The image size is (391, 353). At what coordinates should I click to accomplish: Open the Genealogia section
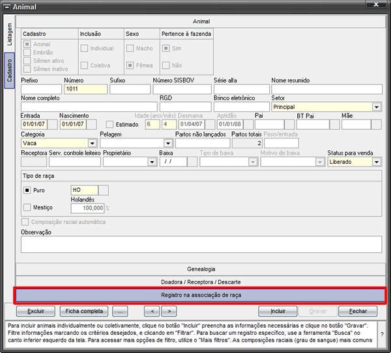coord(201,269)
